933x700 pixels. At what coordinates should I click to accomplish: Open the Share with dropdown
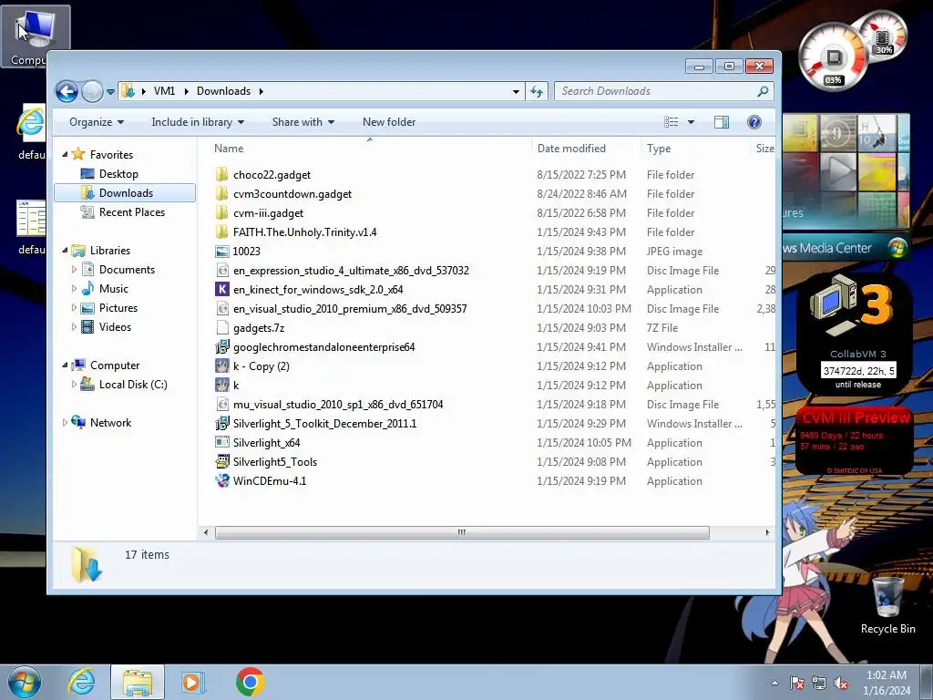[302, 122]
